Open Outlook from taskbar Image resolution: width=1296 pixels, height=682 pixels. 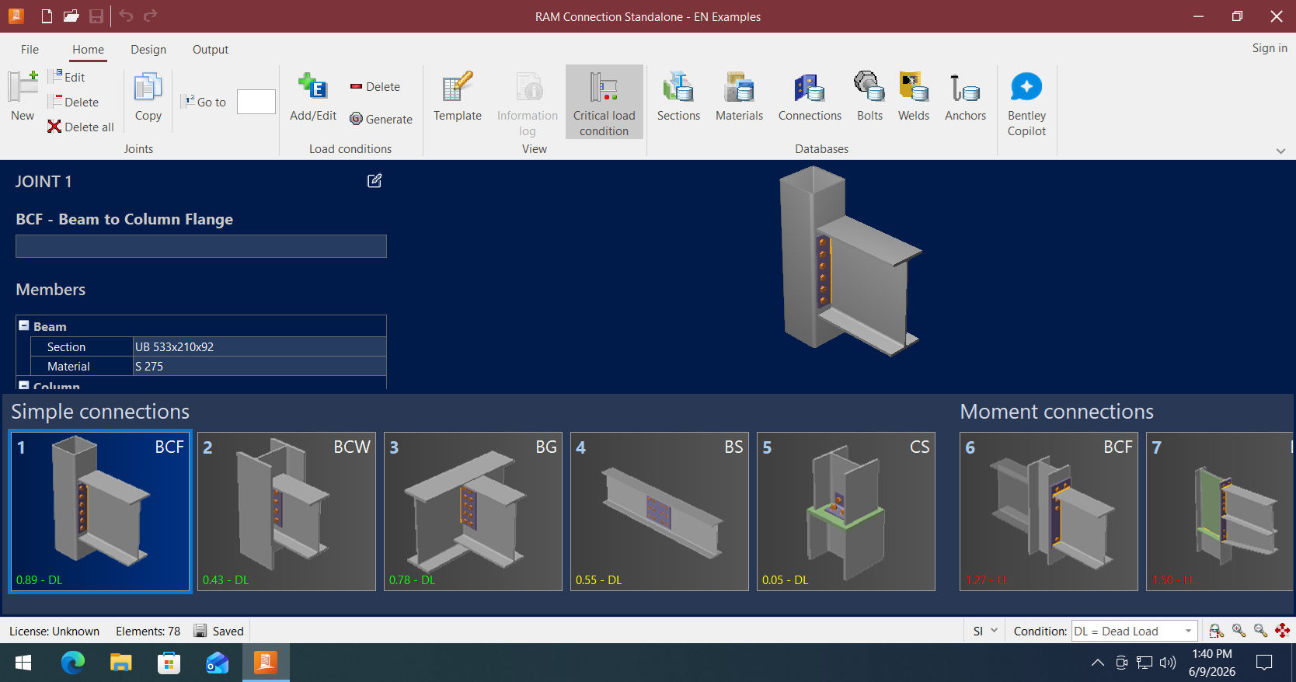pos(217,663)
